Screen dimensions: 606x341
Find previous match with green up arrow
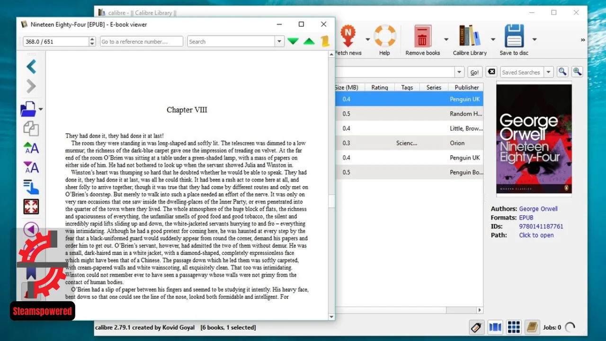[x=309, y=42]
